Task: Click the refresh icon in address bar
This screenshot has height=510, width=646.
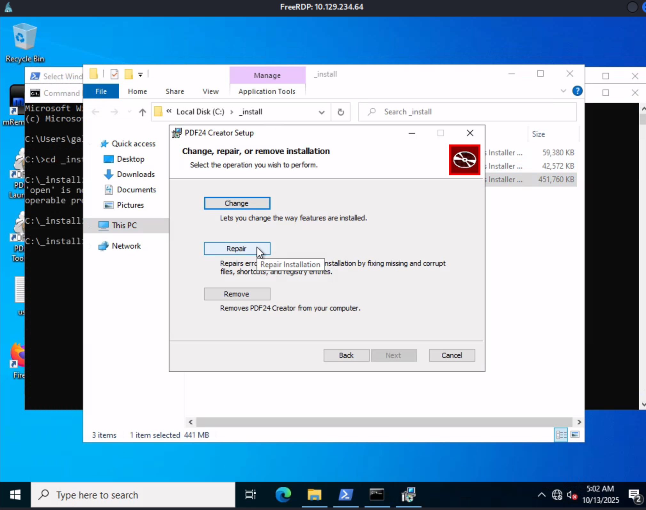Action: pyautogui.click(x=341, y=112)
